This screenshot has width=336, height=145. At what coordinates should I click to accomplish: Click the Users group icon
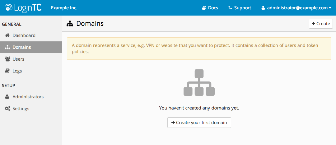(x=7, y=59)
